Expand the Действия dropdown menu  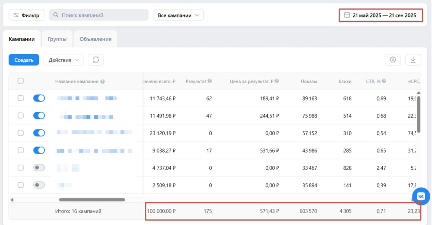63,60
